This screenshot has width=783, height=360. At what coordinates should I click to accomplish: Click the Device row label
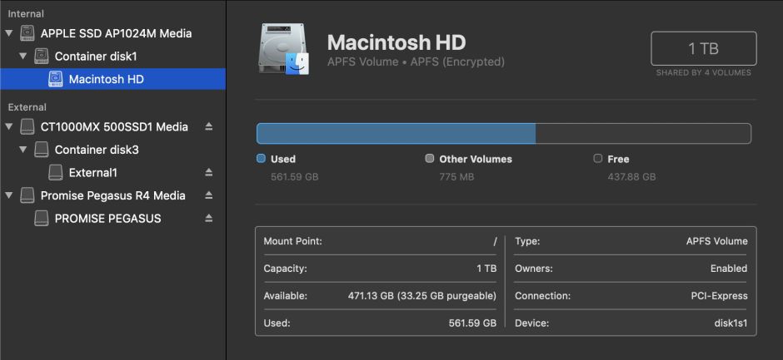click(x=531, y=323)
